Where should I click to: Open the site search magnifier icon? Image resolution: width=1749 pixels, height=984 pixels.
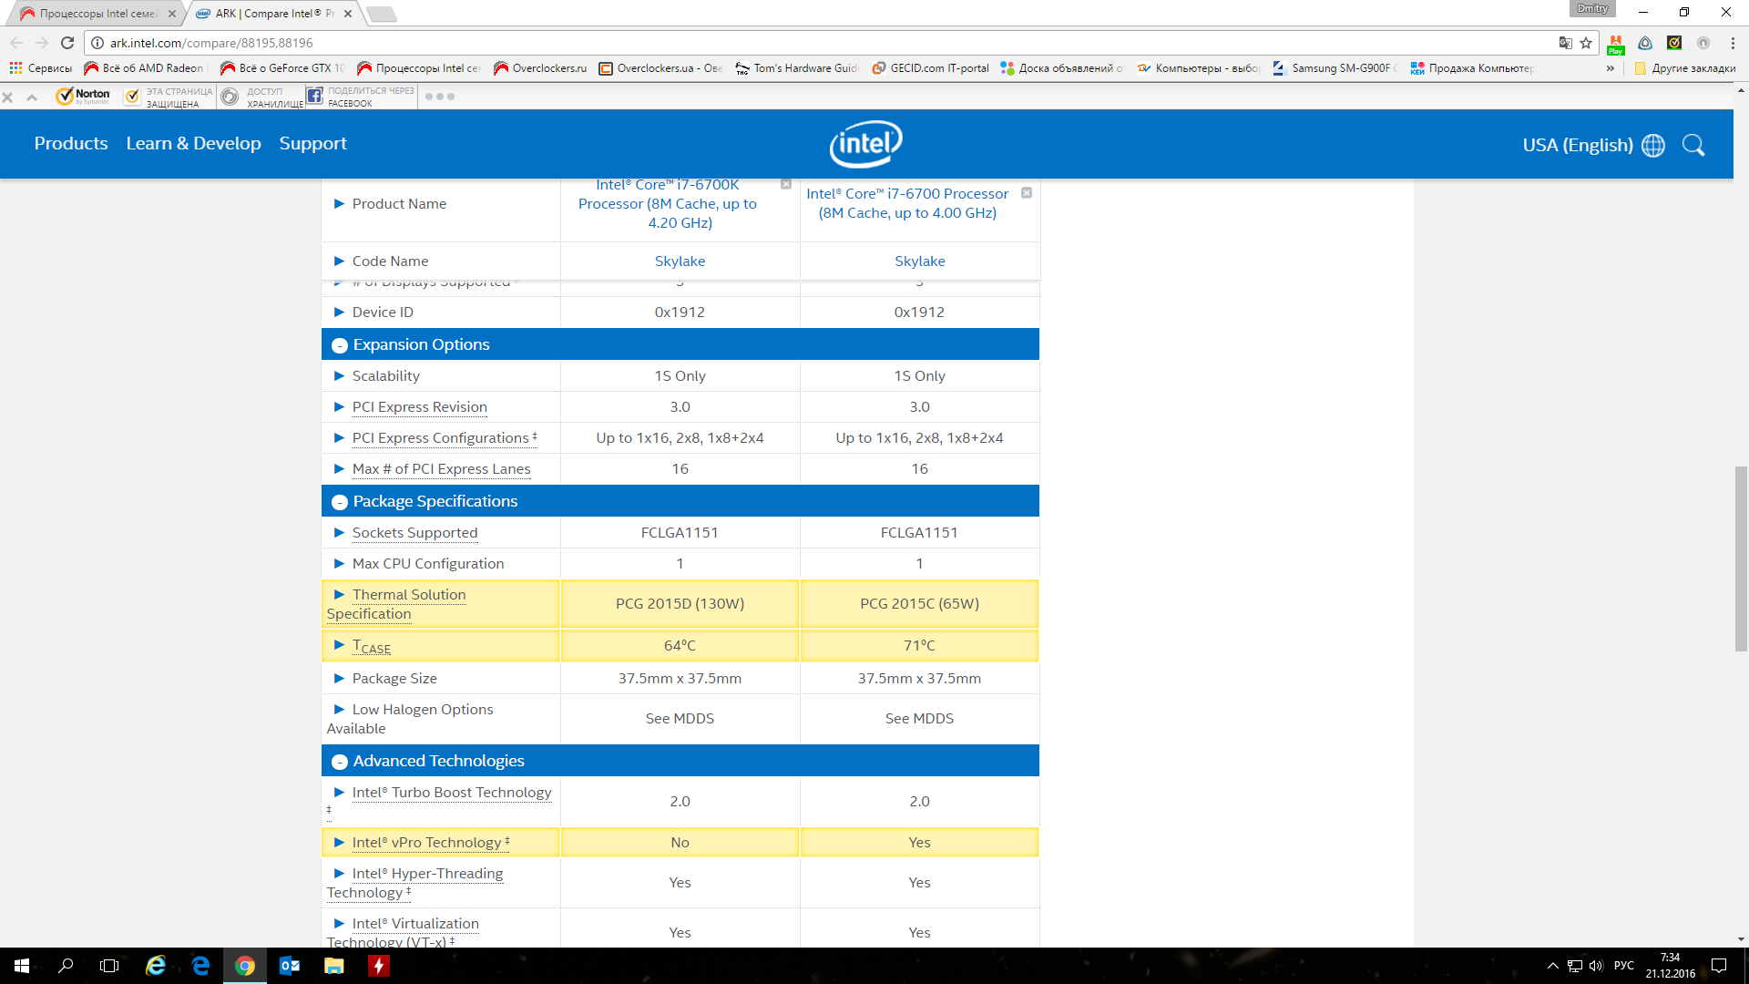click(1693, 145)
